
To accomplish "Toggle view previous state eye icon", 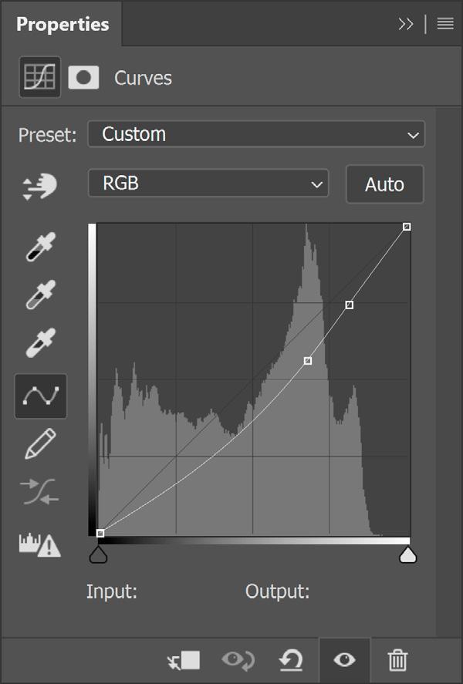I will coord(238,660).
